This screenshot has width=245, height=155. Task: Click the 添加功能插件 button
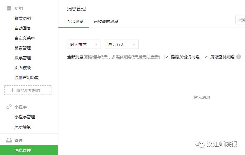point(28,90)
